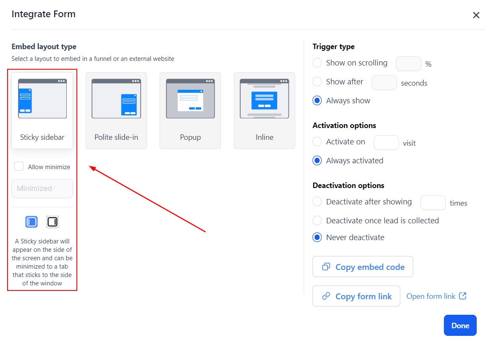
Task: Choose Never deactivate radio option
Action: click(317, 237)
